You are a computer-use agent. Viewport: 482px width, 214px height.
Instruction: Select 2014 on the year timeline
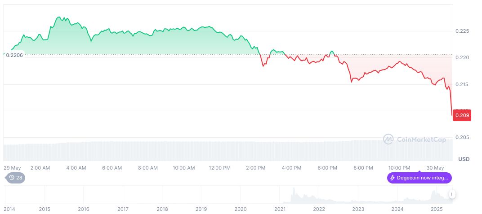tap(9, 209)
